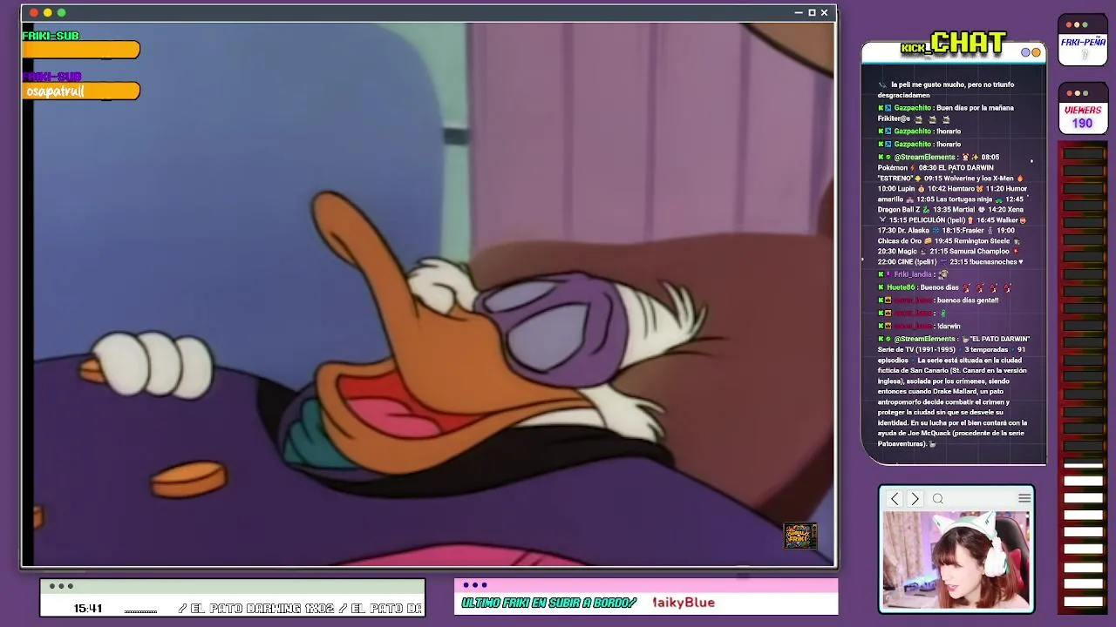The height and width of the screenshot is (627, 1116).
Task: Click the EL PATO DARKWING 1X02 ticker text
Action: point(262,609)
